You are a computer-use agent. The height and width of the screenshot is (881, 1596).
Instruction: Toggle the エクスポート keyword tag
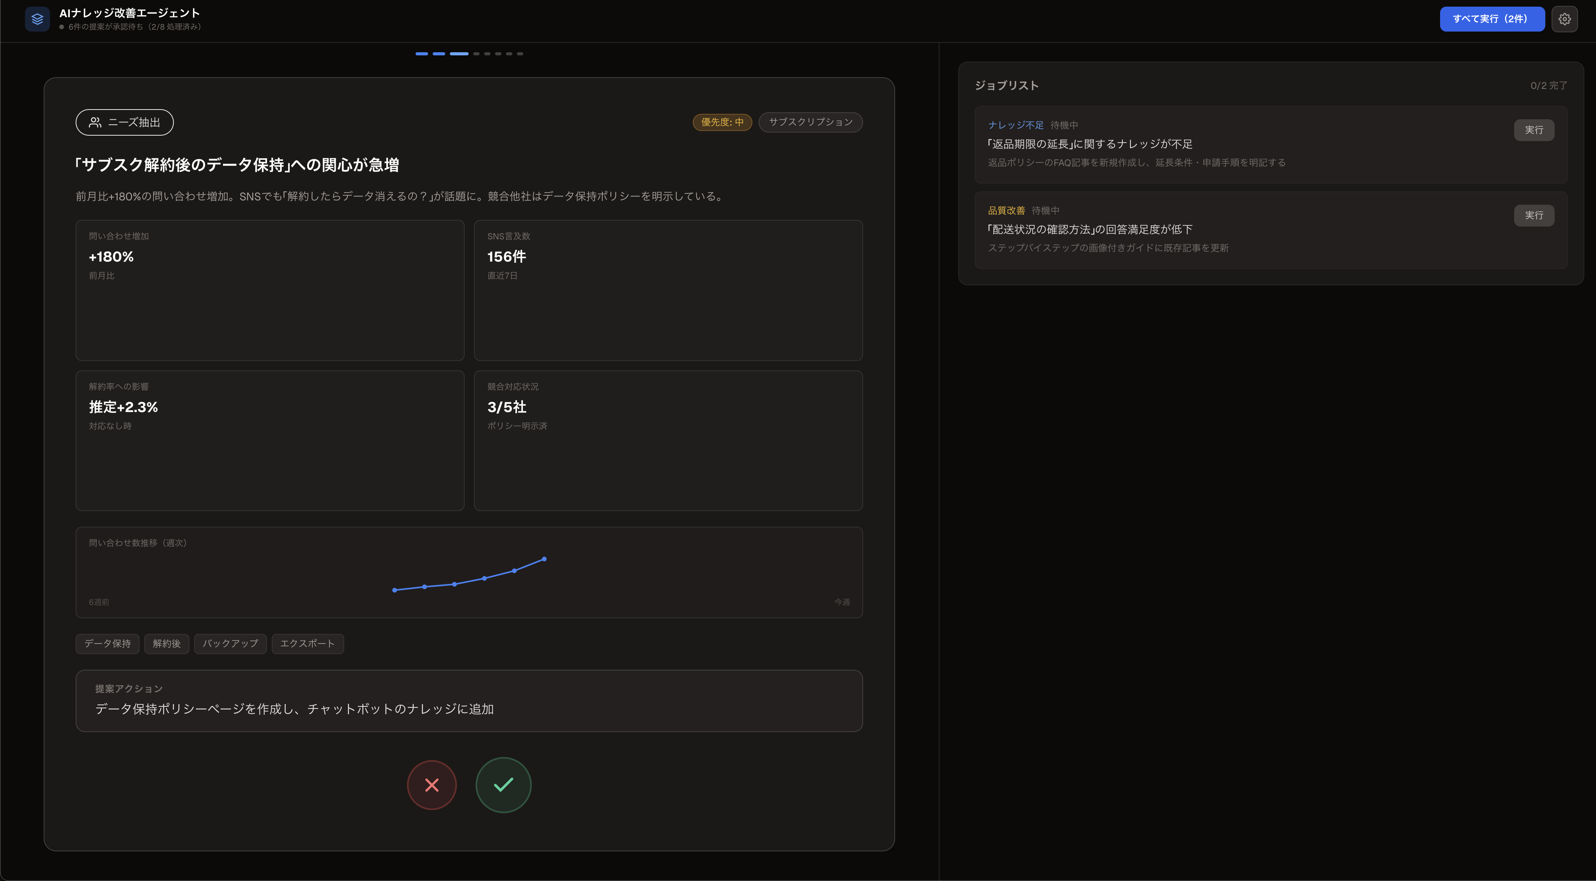click(308, 644)
